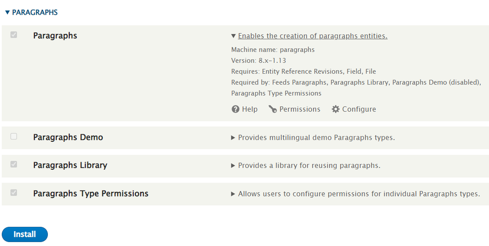Screen dimensions: 489x246
Task: Click the Permissions key icon
Action: click(x=273, y=109)
